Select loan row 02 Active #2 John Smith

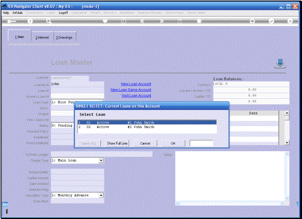pyautogui.click(x=147, y=127)
